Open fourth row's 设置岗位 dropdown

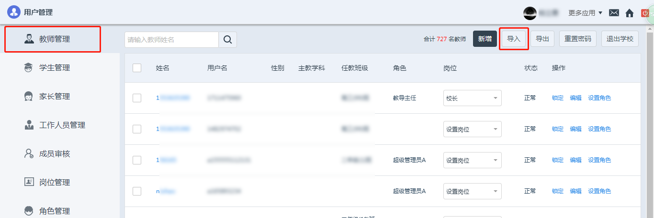[473, 191]
